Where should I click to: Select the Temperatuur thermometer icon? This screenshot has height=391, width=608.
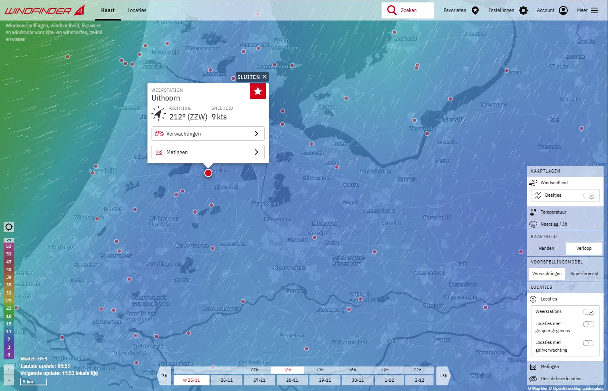[533, 212]
